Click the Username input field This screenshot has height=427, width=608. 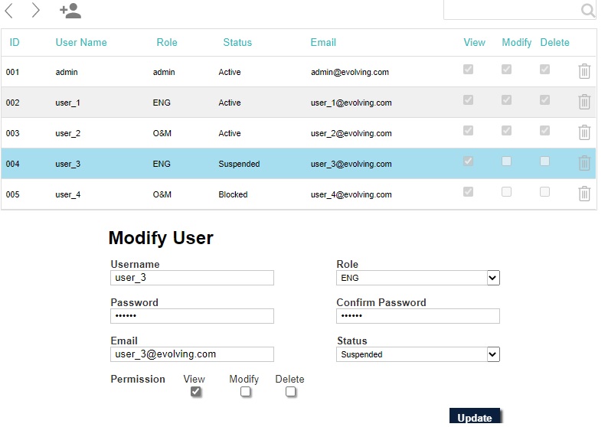click(191, 278)
